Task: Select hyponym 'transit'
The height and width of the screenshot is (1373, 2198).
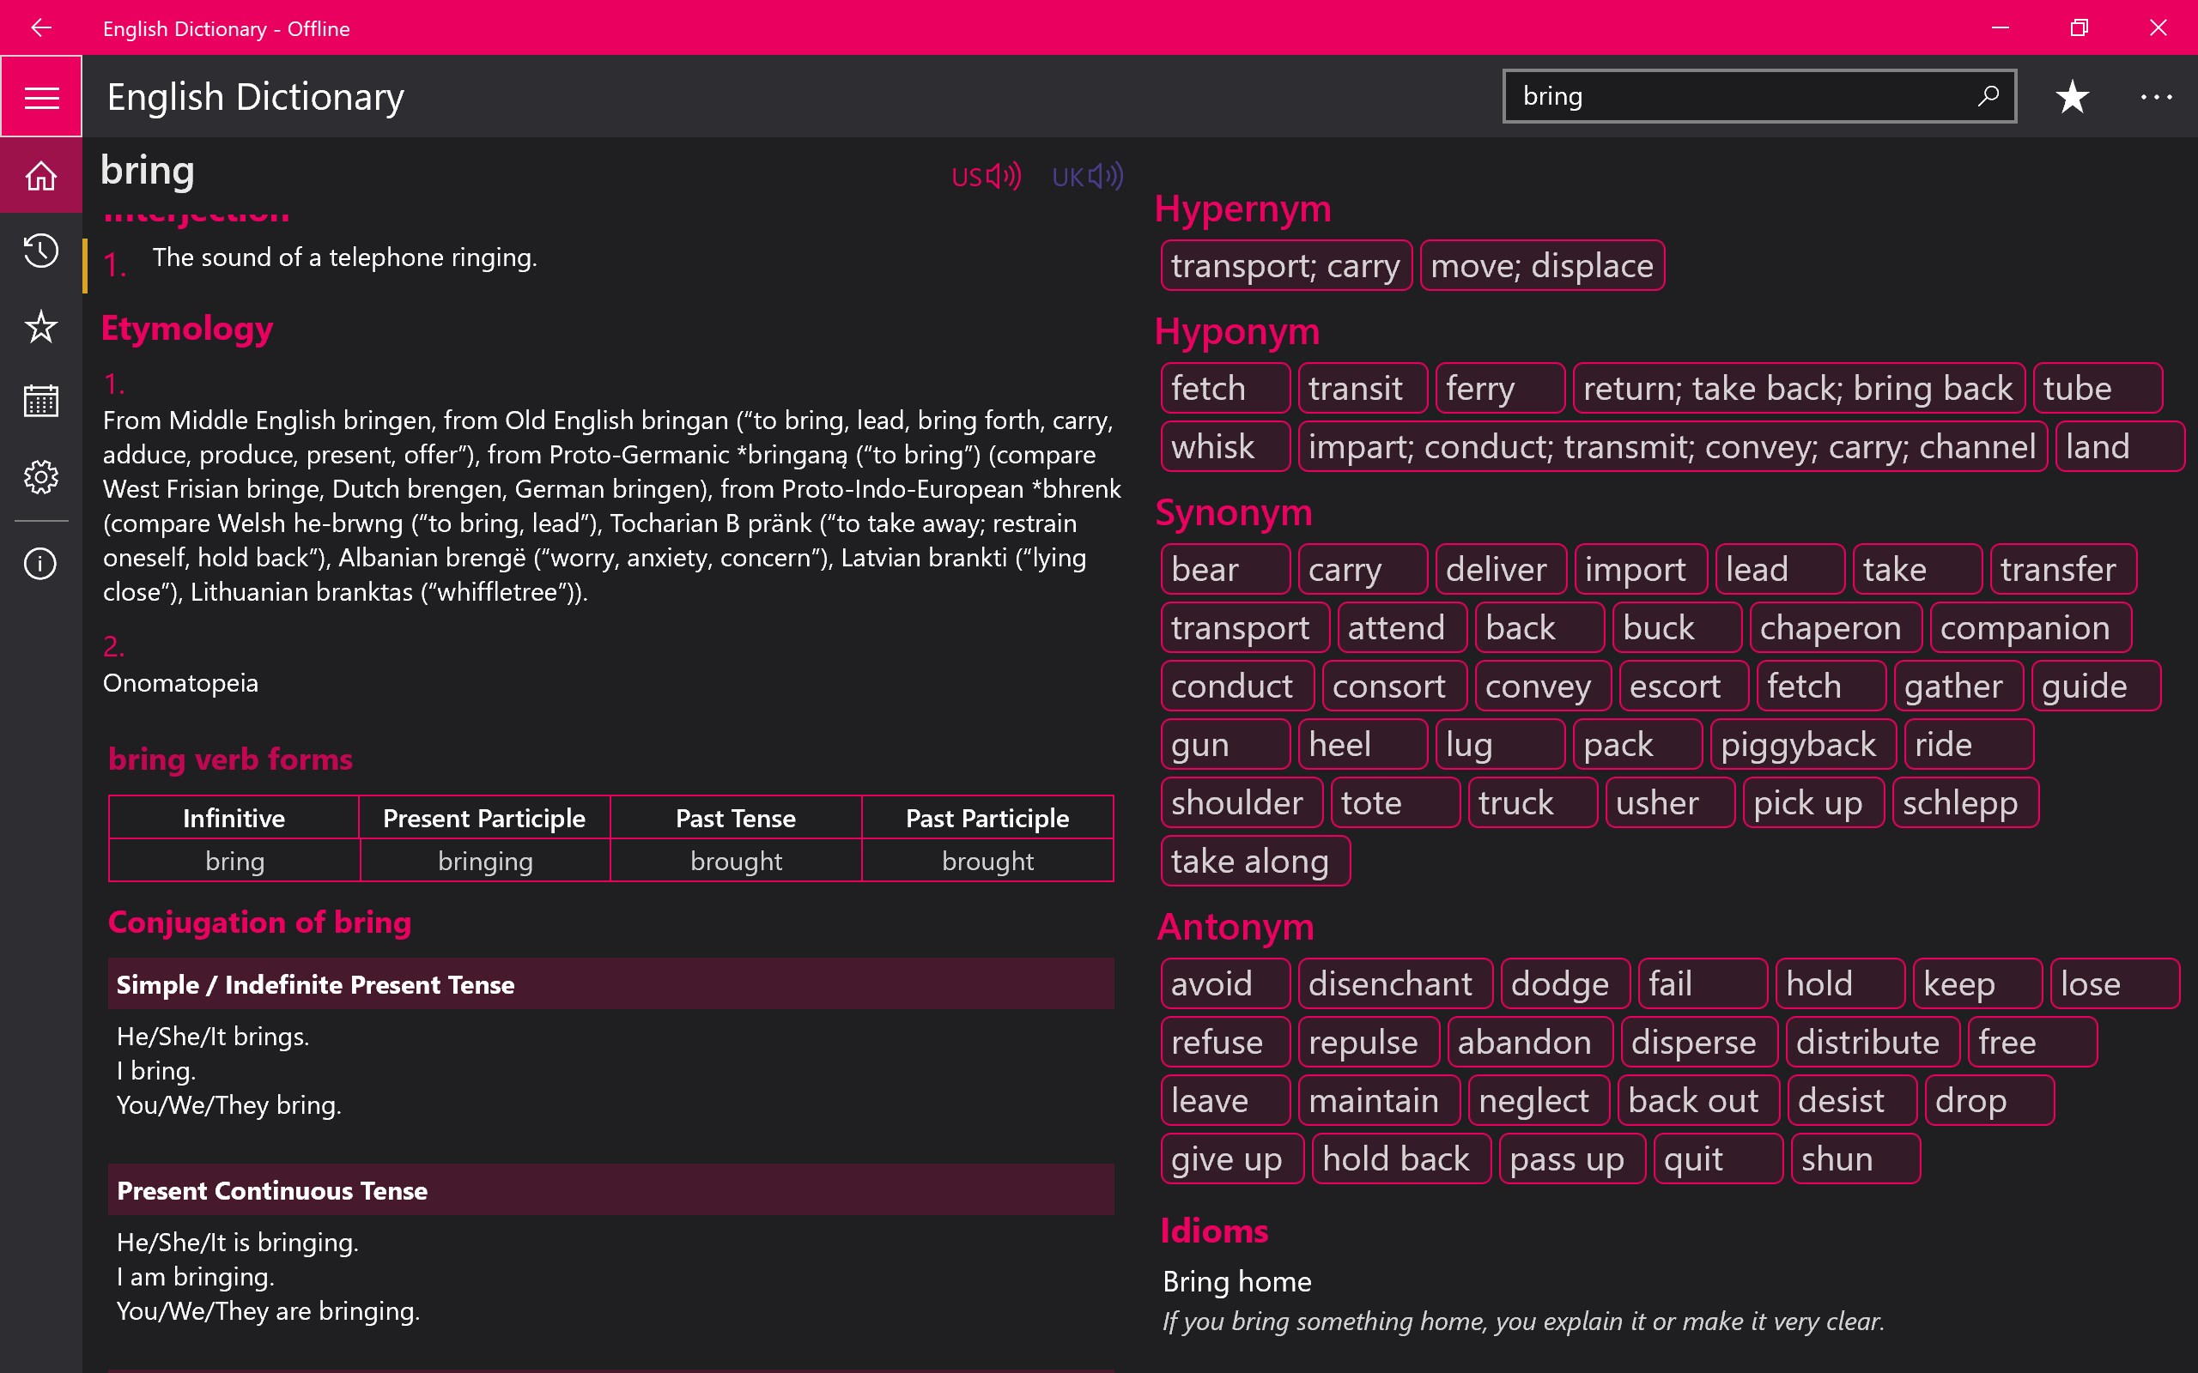Action: [x=1363, y=389]
